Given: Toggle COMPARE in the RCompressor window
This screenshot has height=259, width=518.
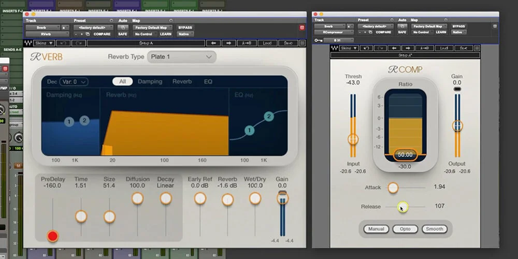Looking at the screenshot, I should tap(383, 32).
